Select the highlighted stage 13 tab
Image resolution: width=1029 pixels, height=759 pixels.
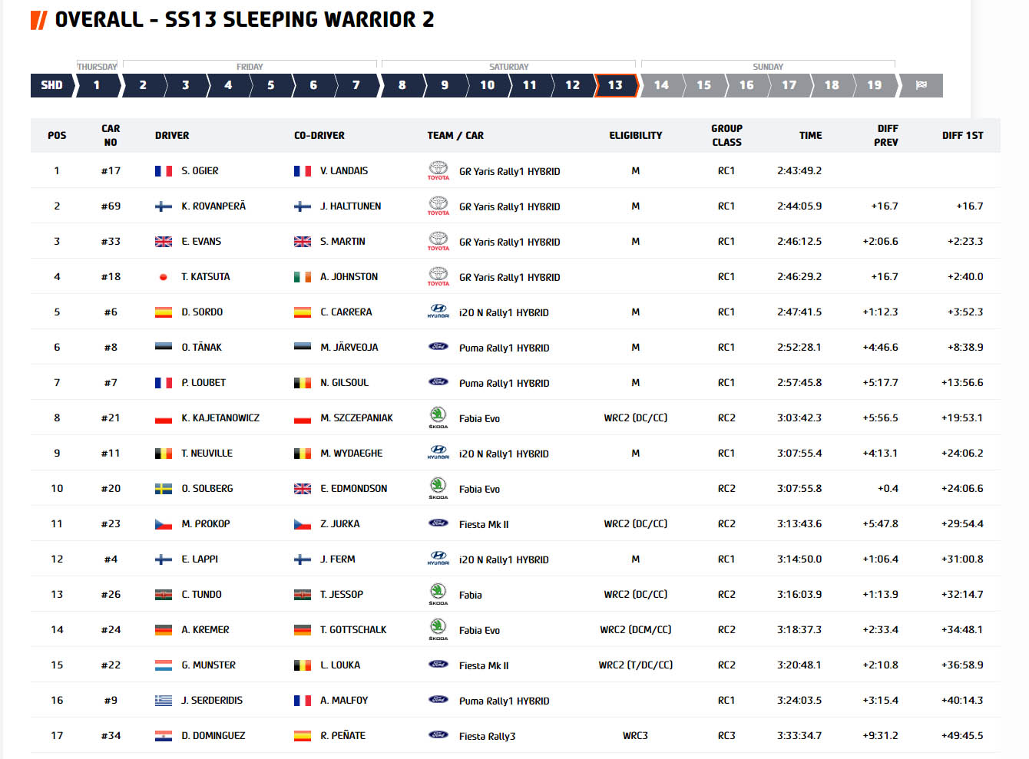tap(616, 85)
